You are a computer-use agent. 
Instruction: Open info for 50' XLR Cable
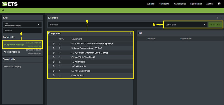click(x=54, y=62)
